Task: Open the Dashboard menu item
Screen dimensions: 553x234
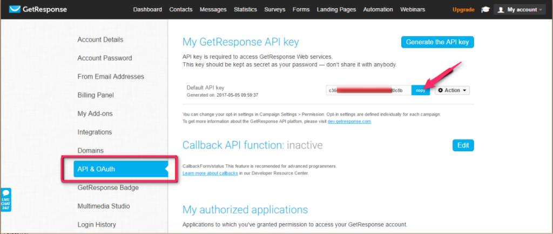Action: click(147, 10)
